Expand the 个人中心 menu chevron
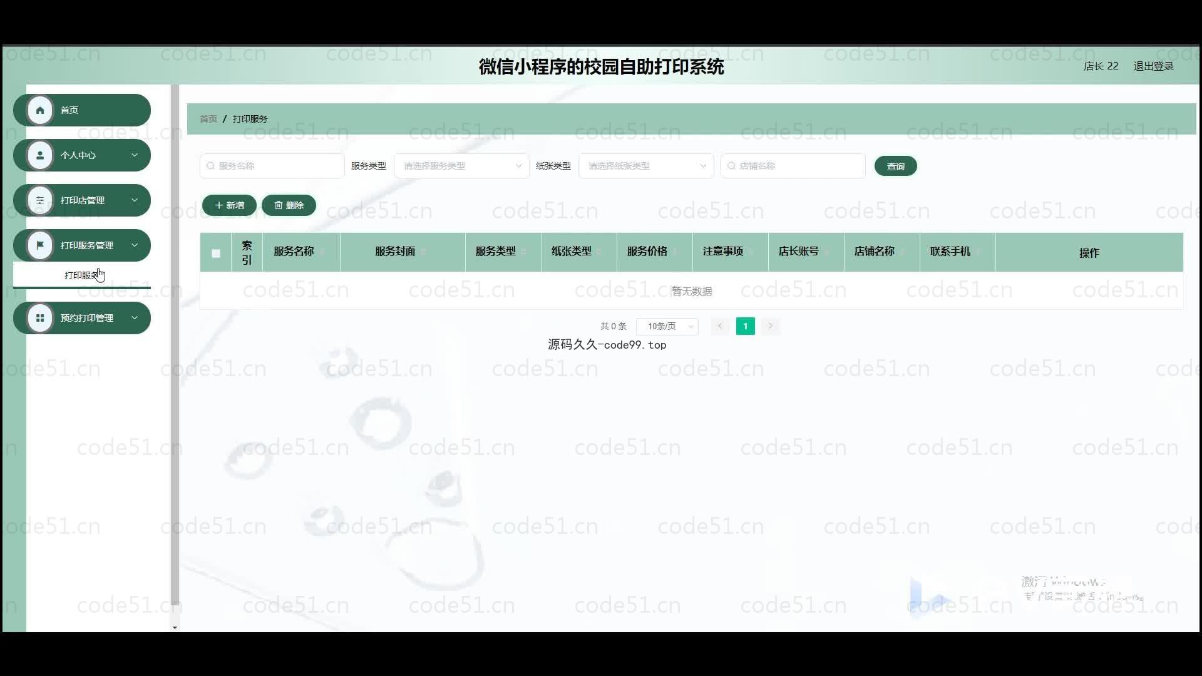This screenshot has height=676, width=1202. (x=135, y=155)
